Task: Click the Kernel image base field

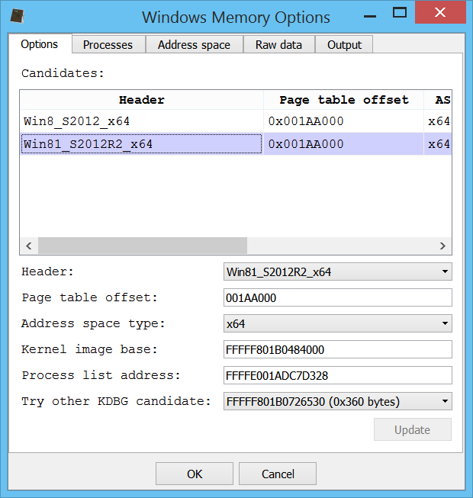Action: point(338,349)
